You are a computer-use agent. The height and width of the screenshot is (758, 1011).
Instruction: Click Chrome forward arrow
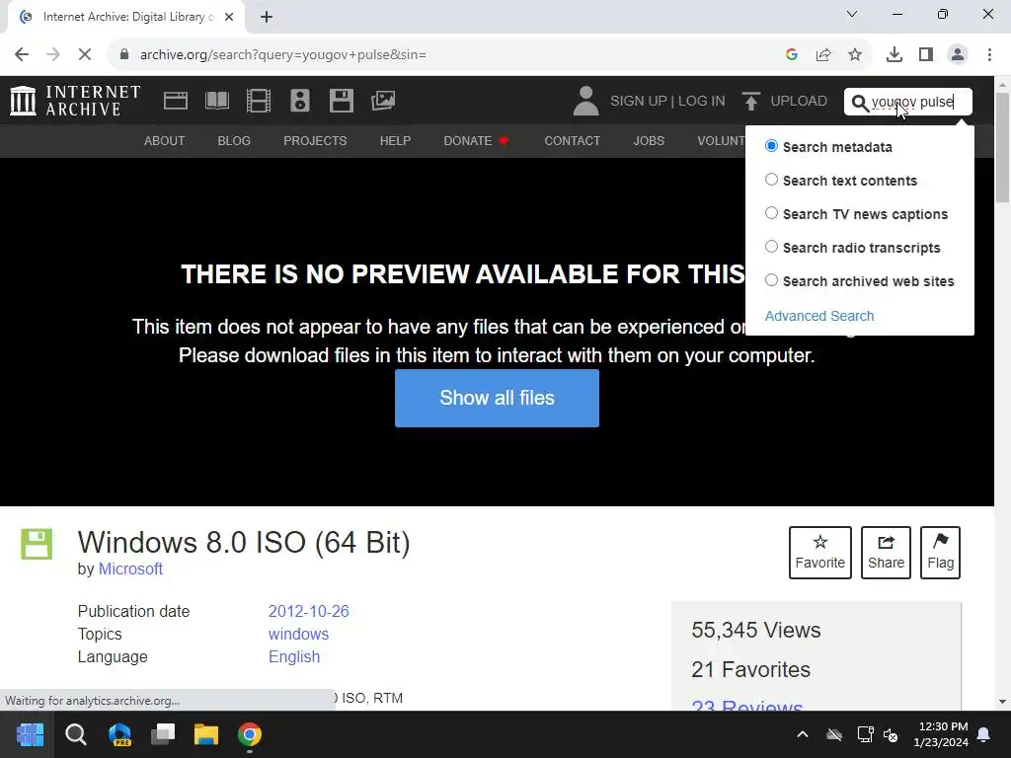53,55
